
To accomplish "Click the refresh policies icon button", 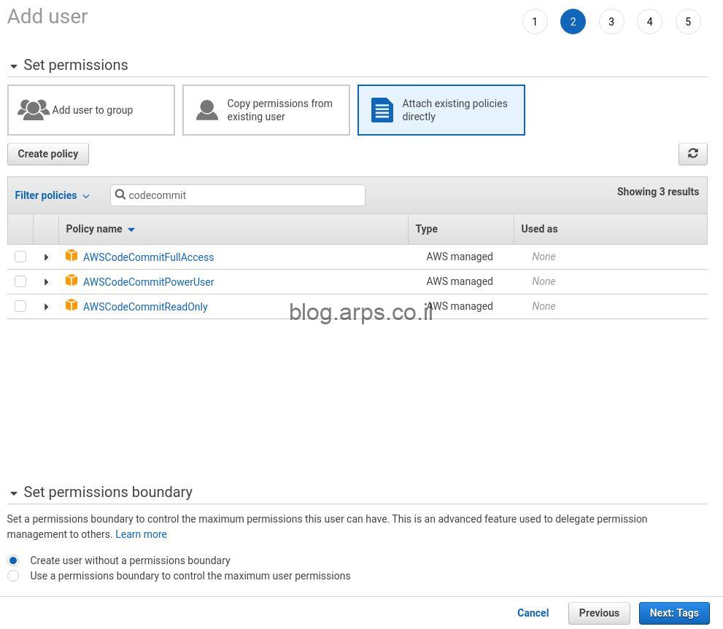I will [x=692, y=154].
